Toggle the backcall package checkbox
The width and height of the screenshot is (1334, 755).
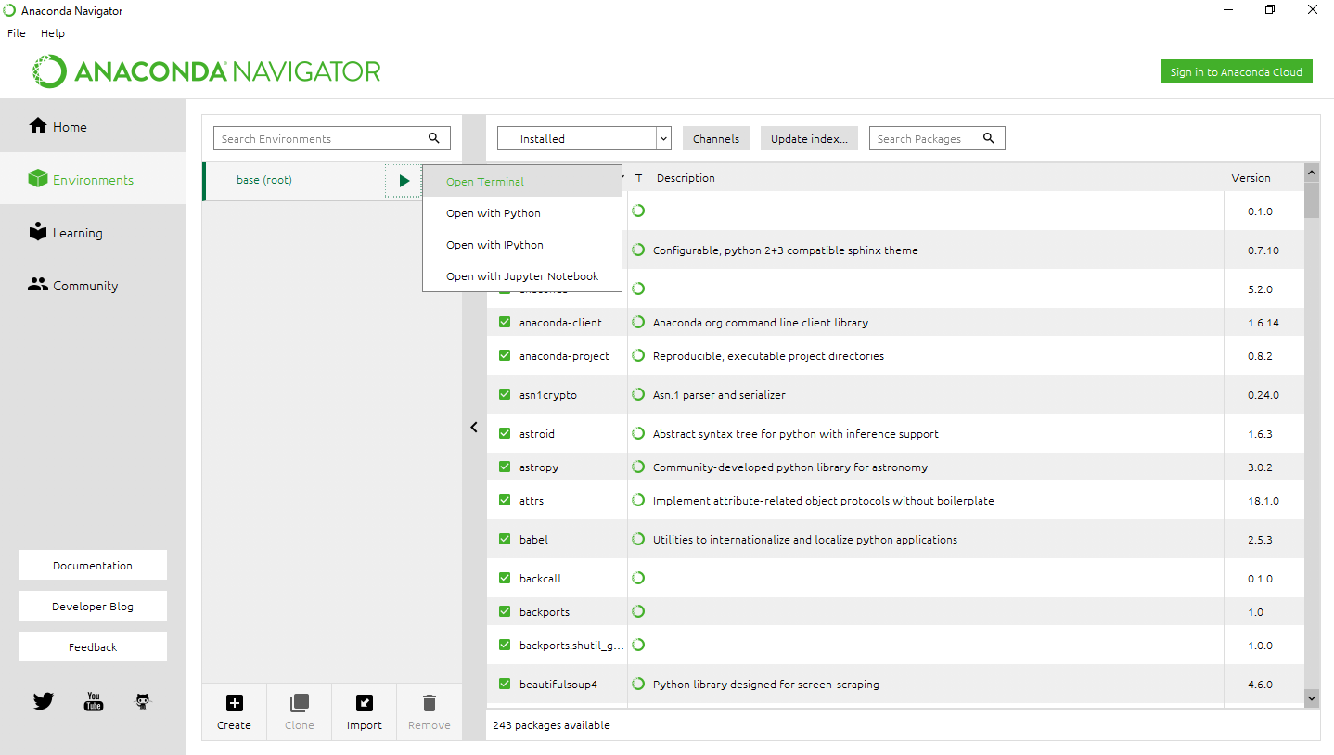click(505, 578)
